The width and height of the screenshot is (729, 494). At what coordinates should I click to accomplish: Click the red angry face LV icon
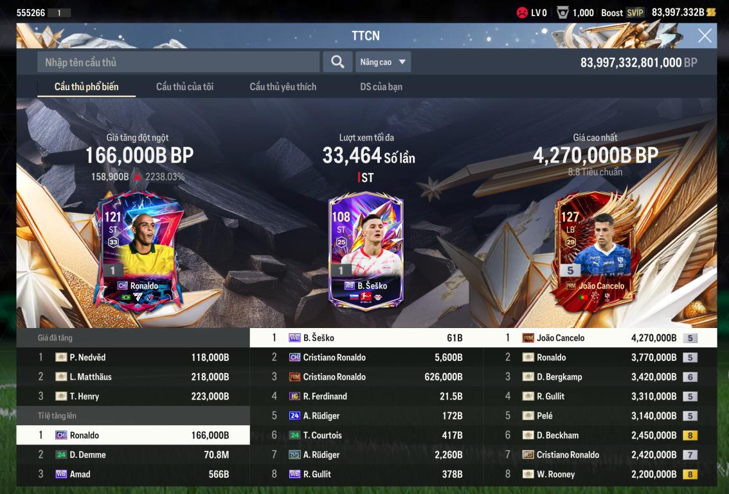click(x=522, y=13)
